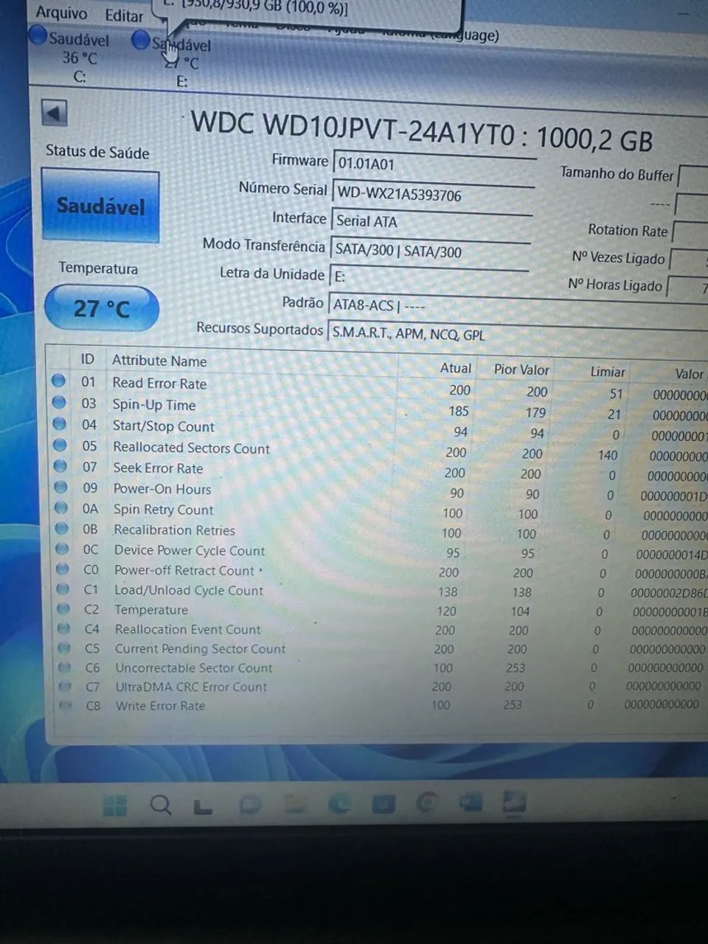The height and width of the screenshot is (944, 708).
Task: Click status dot for Spin-Up Time
Action: 59,403
